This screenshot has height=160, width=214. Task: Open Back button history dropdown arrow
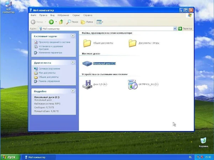45,22
